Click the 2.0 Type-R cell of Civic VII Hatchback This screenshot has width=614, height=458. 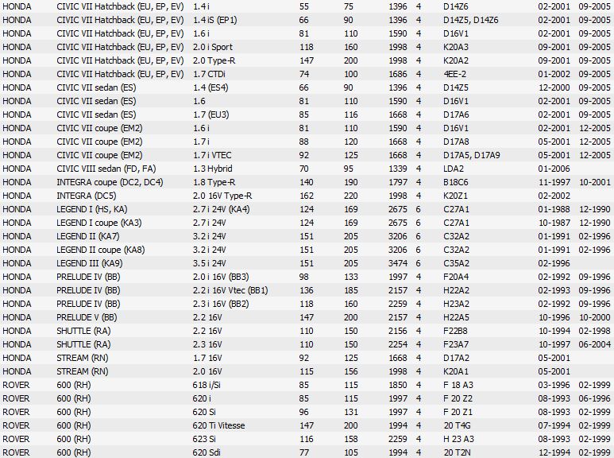tap(214, 60)
